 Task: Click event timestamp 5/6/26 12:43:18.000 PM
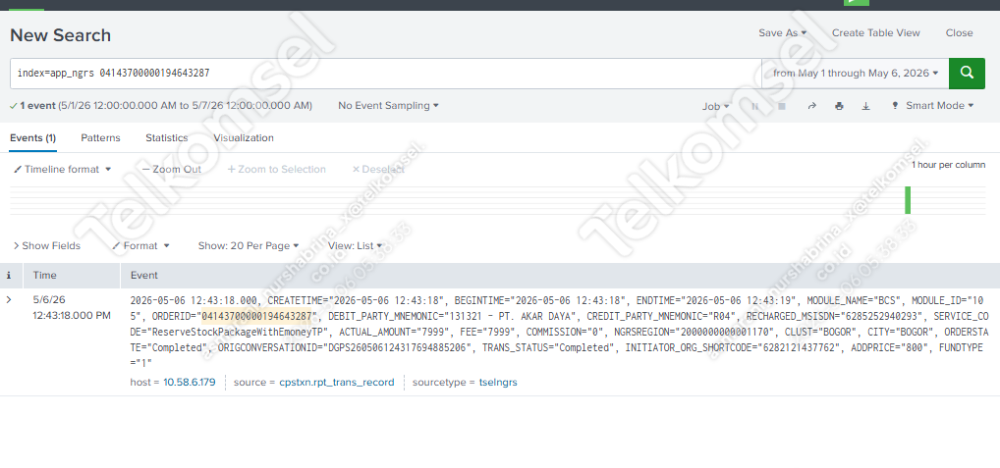pos(72,307)
